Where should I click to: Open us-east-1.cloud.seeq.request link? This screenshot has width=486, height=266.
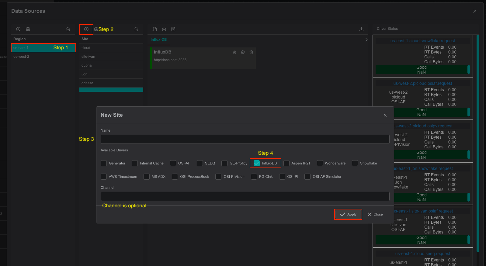(423, 254)
